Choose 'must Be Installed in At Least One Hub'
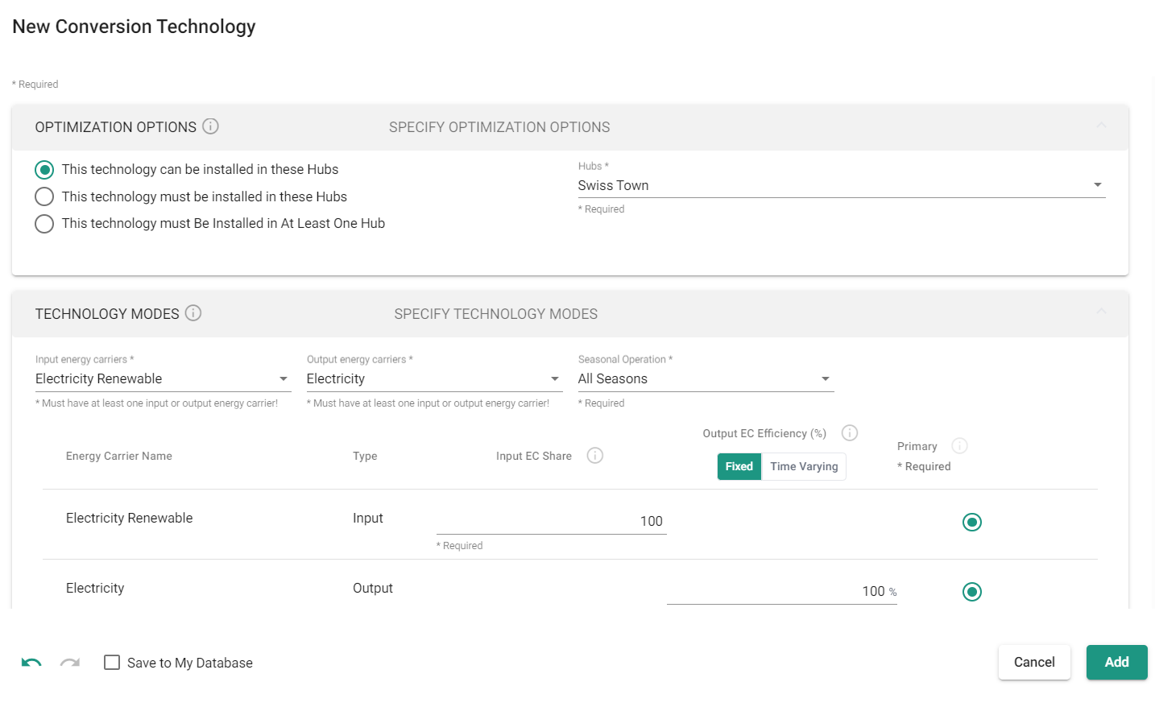 tap(44, 224)
